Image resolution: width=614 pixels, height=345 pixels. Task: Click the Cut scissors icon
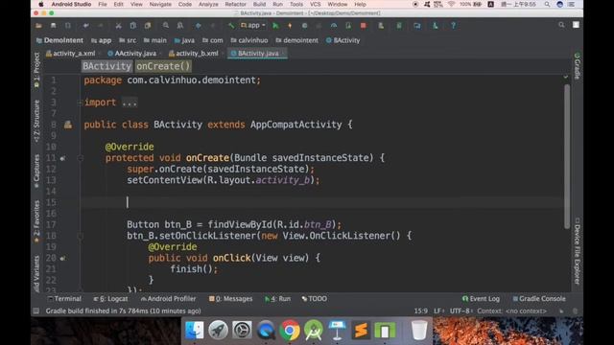118,26
